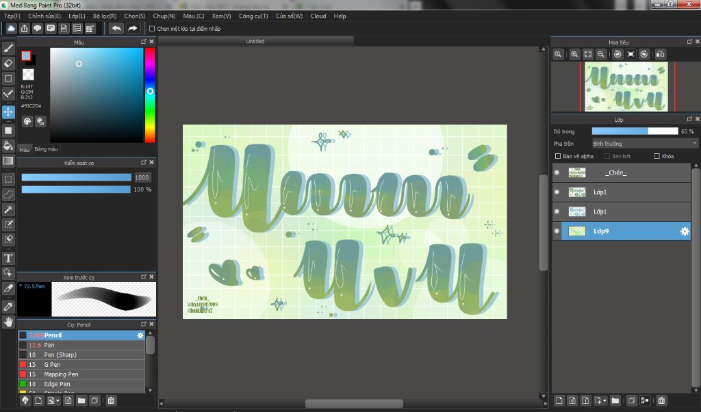
Task: Open add brush dropdown arrow in Brush panel
Action: pos(58,401)
